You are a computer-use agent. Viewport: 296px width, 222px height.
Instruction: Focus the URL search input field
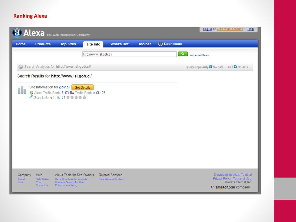(x=129, y=54)
